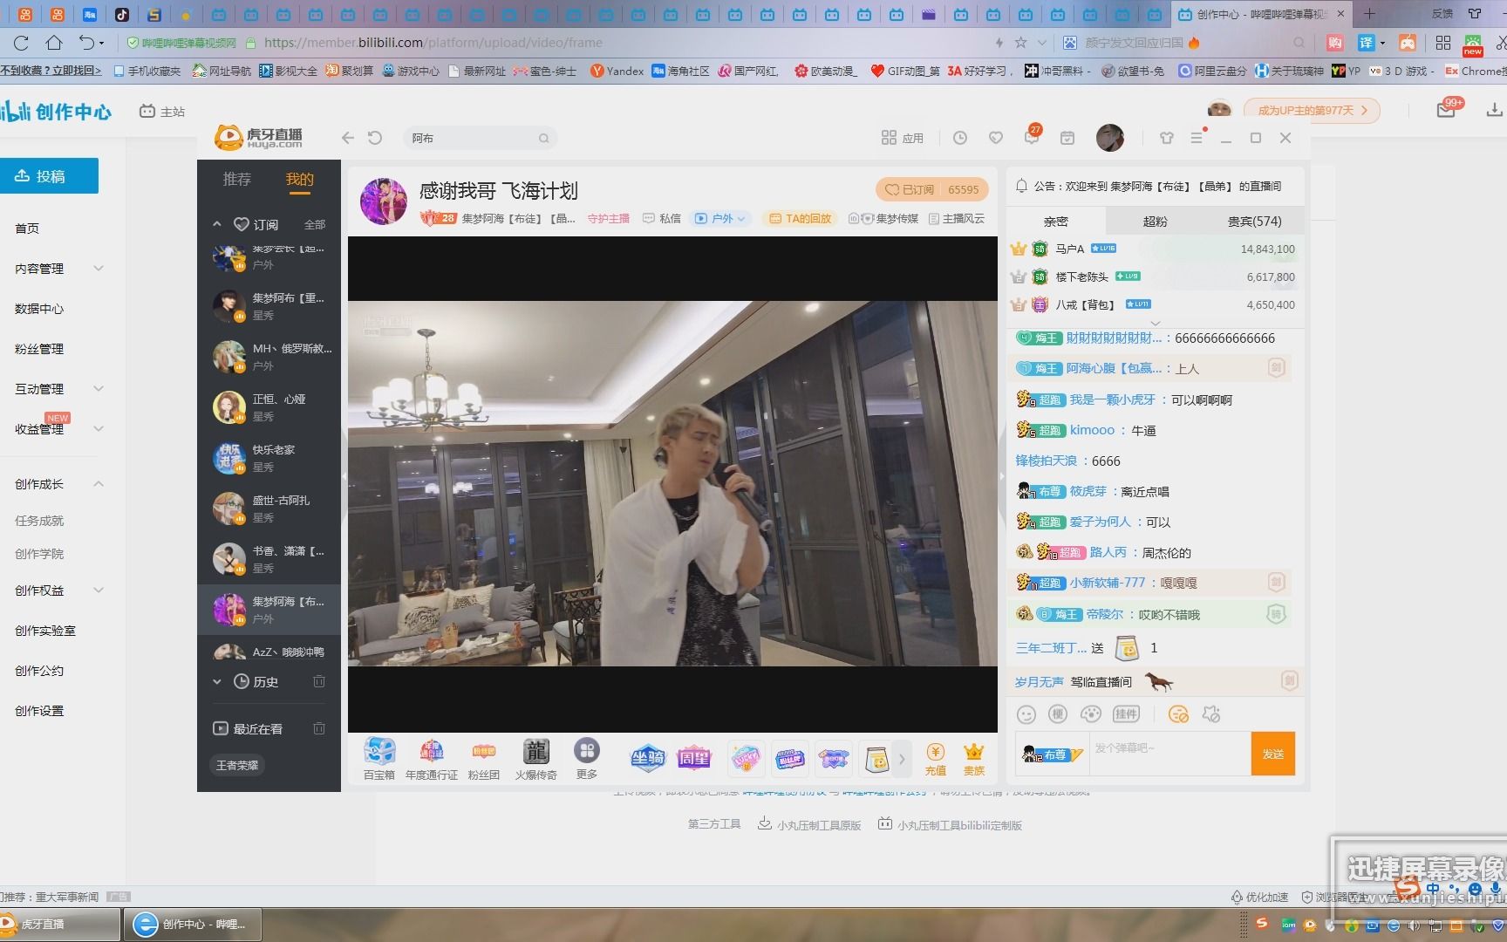Toggle chat message blocking icon
The image size is (1507, 942).
click(x=1178, y=714)
